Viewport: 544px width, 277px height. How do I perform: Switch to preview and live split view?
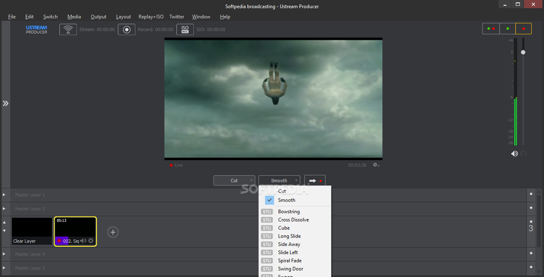coord(491,29)
